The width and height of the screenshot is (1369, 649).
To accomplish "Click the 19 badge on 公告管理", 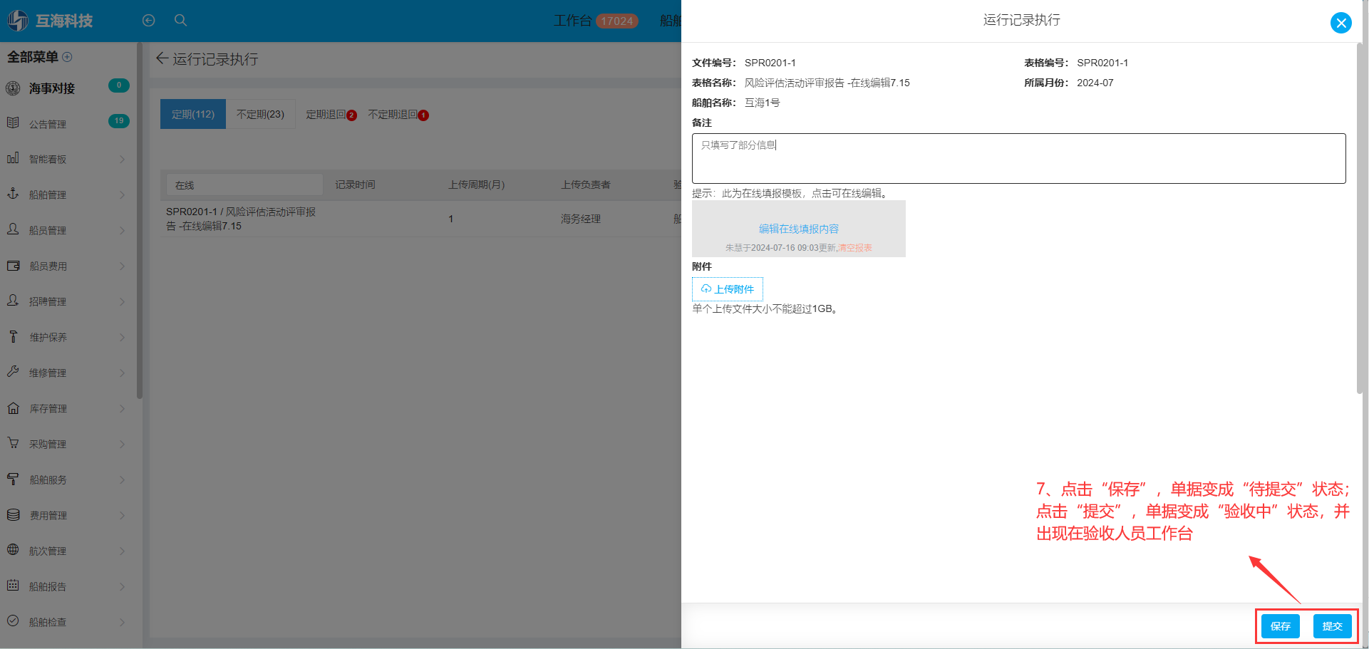I will [x=119, y=120].
